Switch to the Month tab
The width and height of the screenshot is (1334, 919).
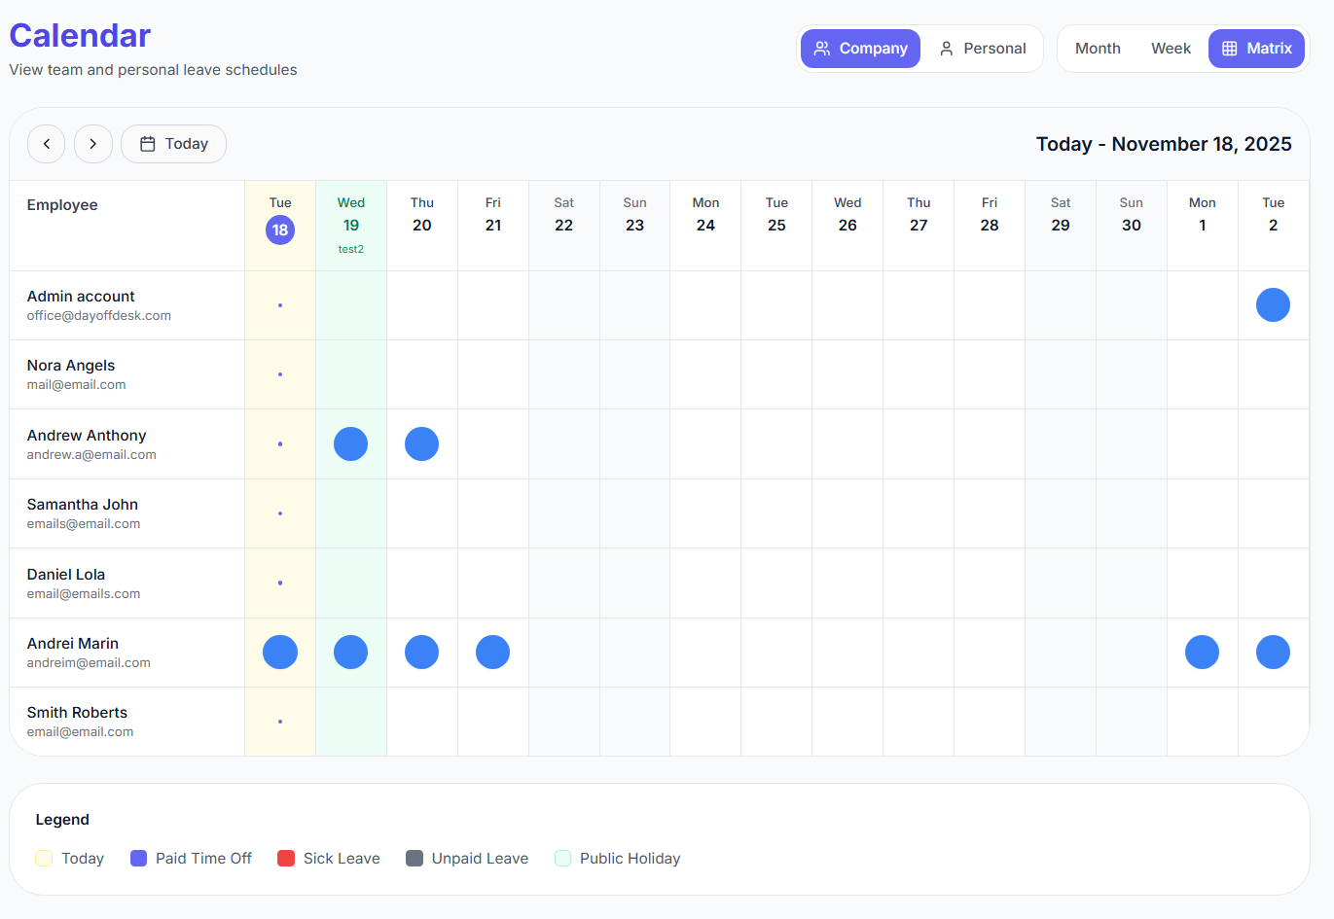click(x=1098, y=48)
